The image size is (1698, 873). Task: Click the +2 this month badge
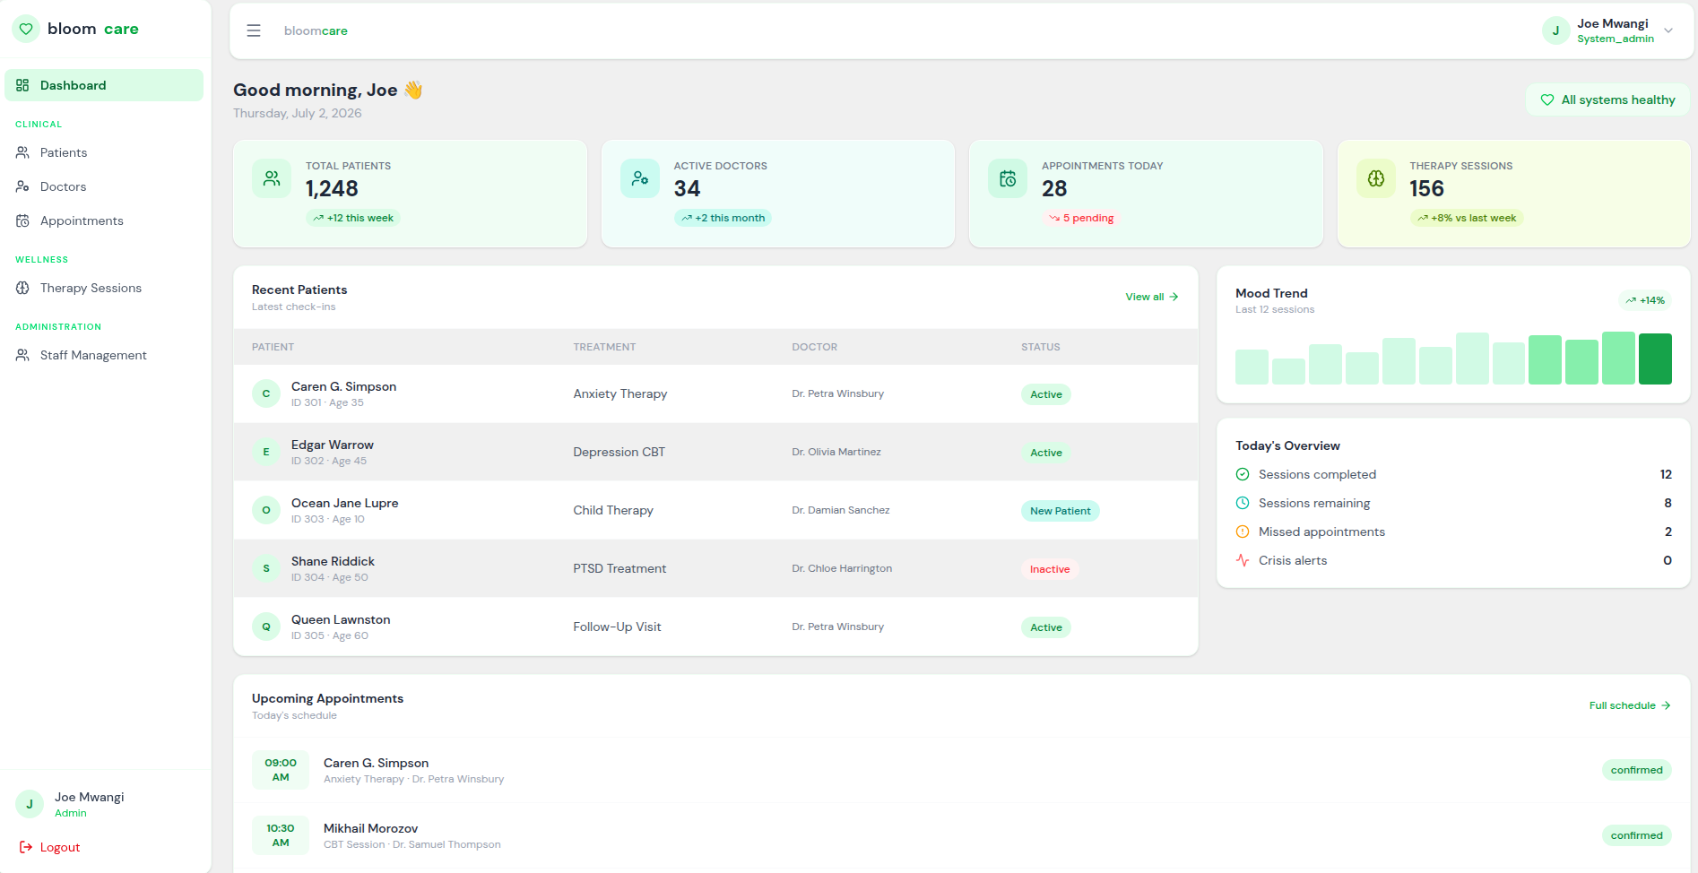[x=723, y=218]
